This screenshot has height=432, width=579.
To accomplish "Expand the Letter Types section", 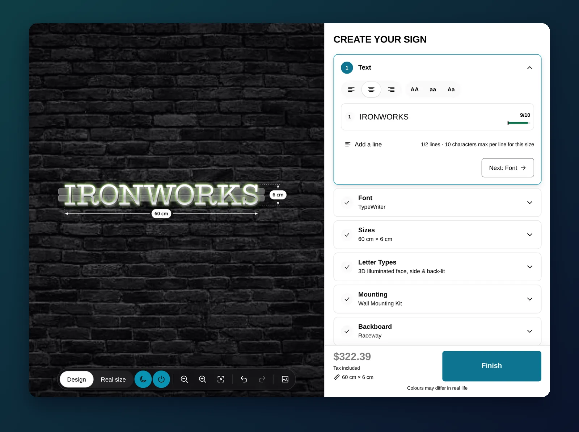I will [437, 267].
